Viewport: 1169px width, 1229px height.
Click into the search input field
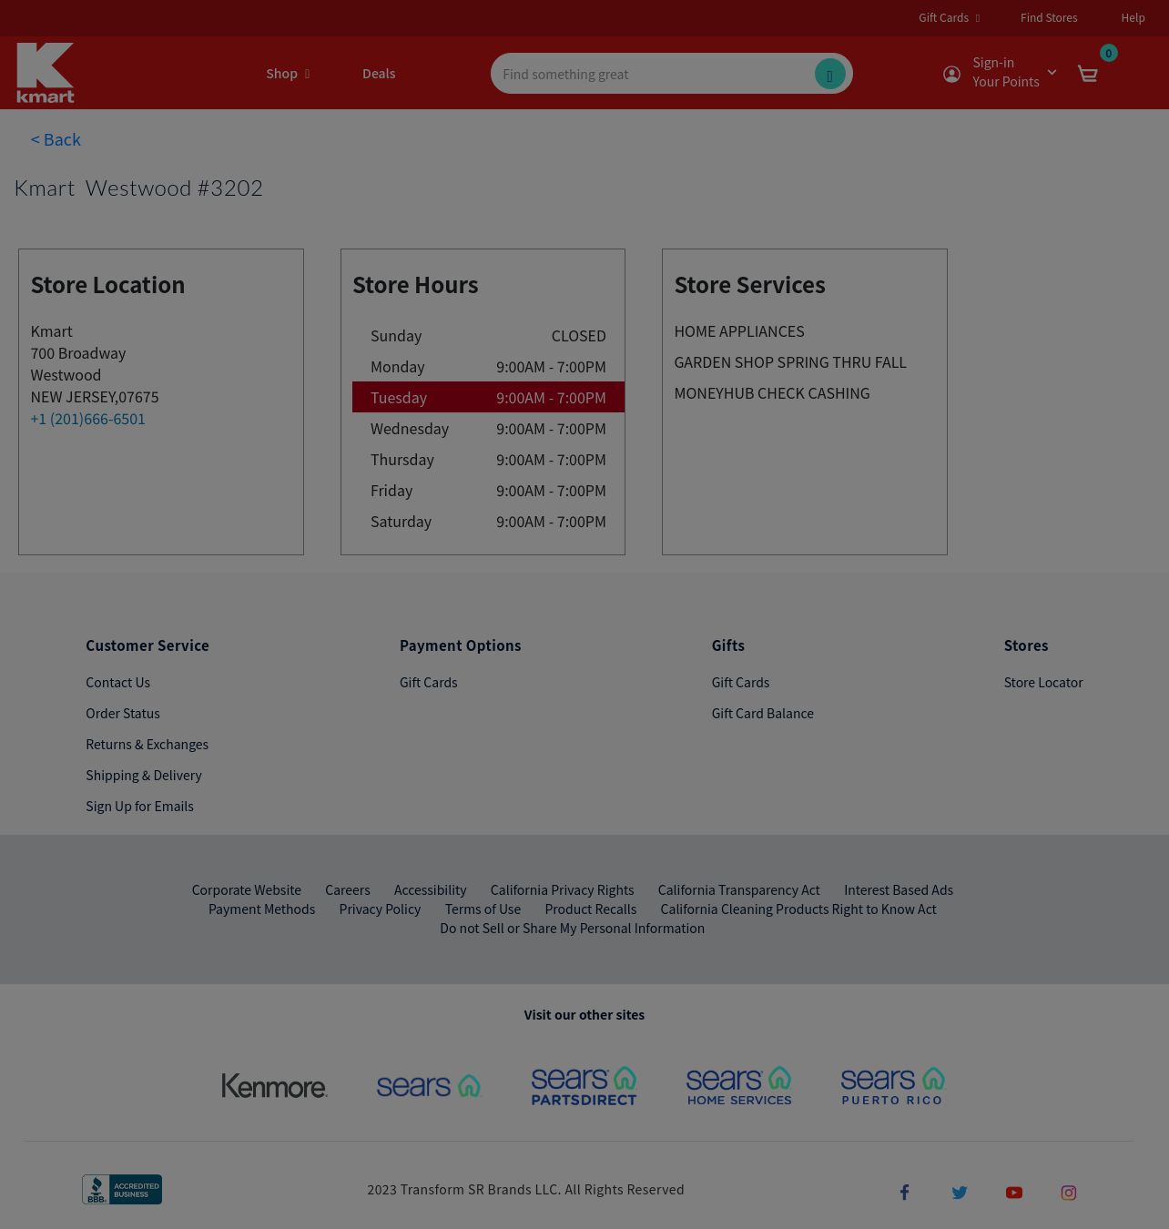pyautogui.click(x=654, y=74)
